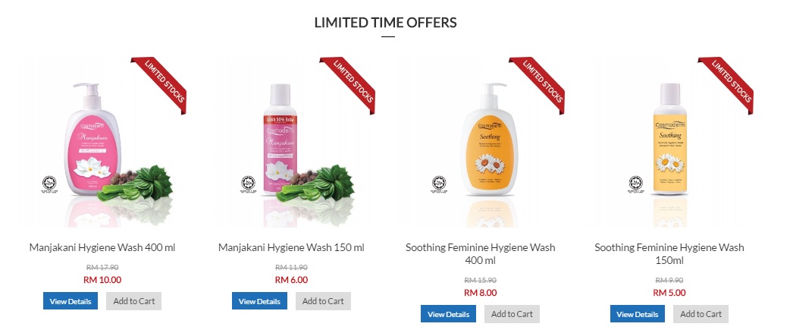
Task: Click halal logo on Soothing 400 ml image
Action: coord(438,185)
